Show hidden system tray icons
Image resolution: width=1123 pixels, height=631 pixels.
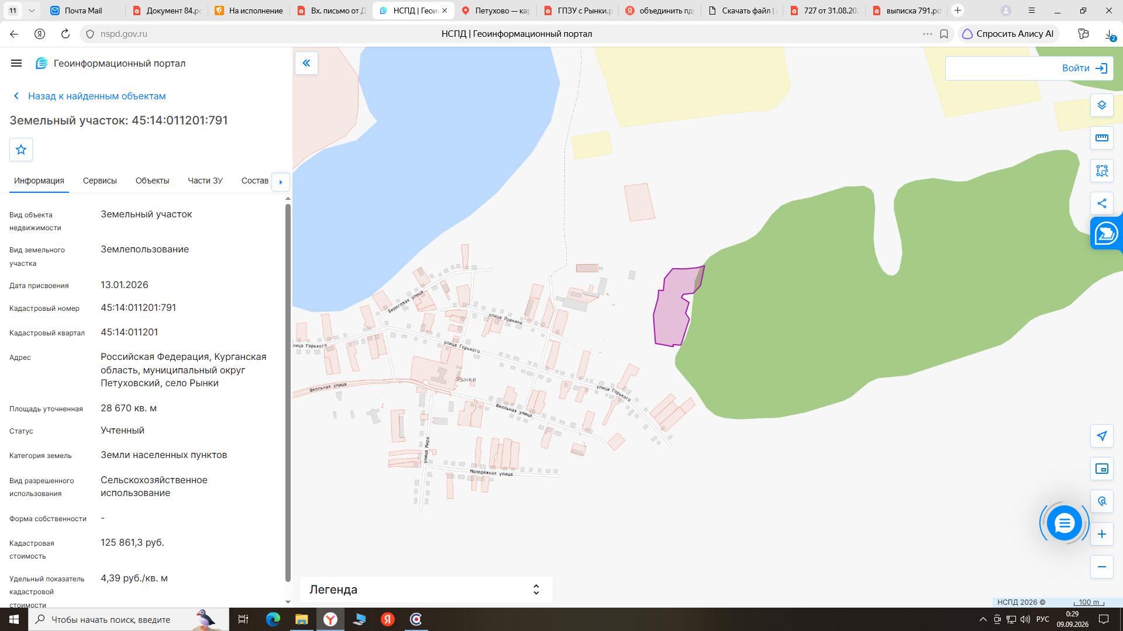click(x=983, y=619)
